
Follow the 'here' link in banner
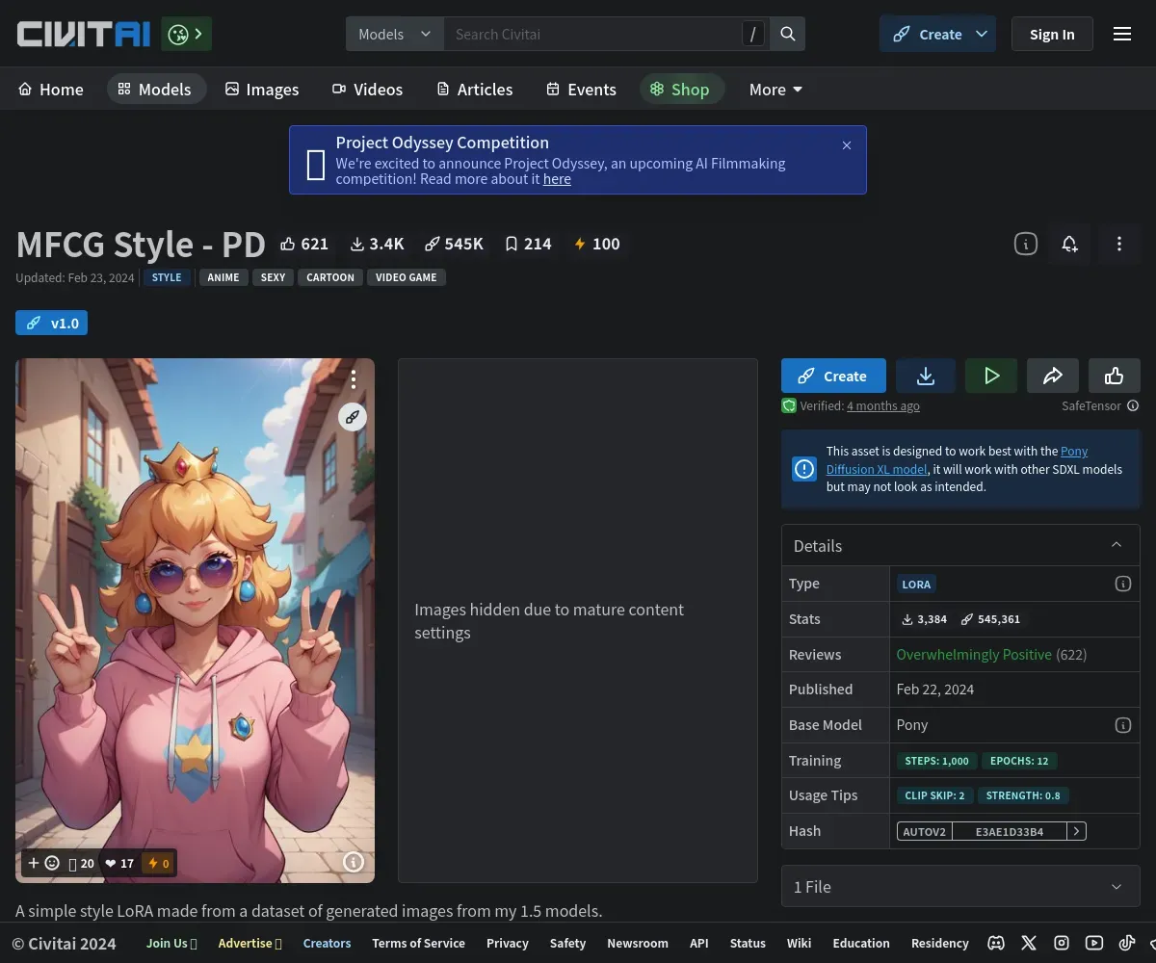(557, 179)
